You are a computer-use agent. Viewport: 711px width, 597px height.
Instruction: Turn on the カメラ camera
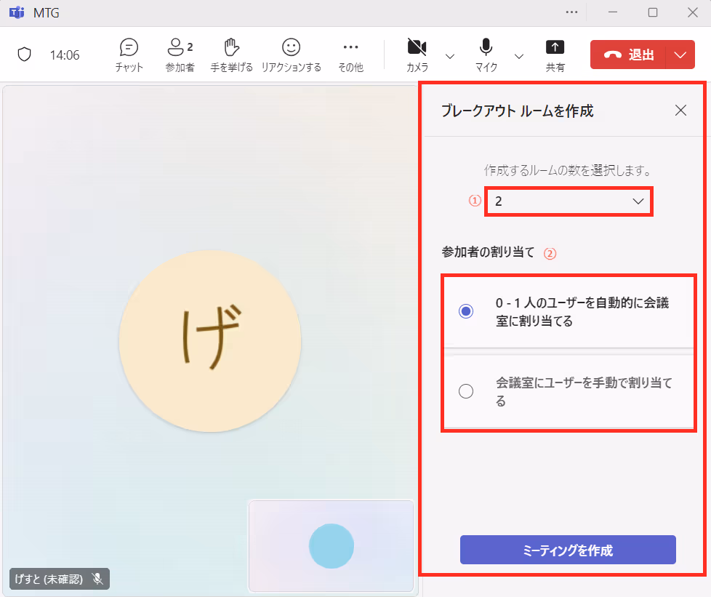417,55
